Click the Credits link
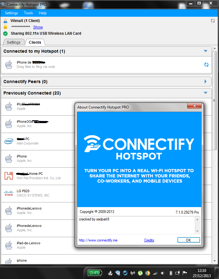219x279 pixels. coord(149,240)
